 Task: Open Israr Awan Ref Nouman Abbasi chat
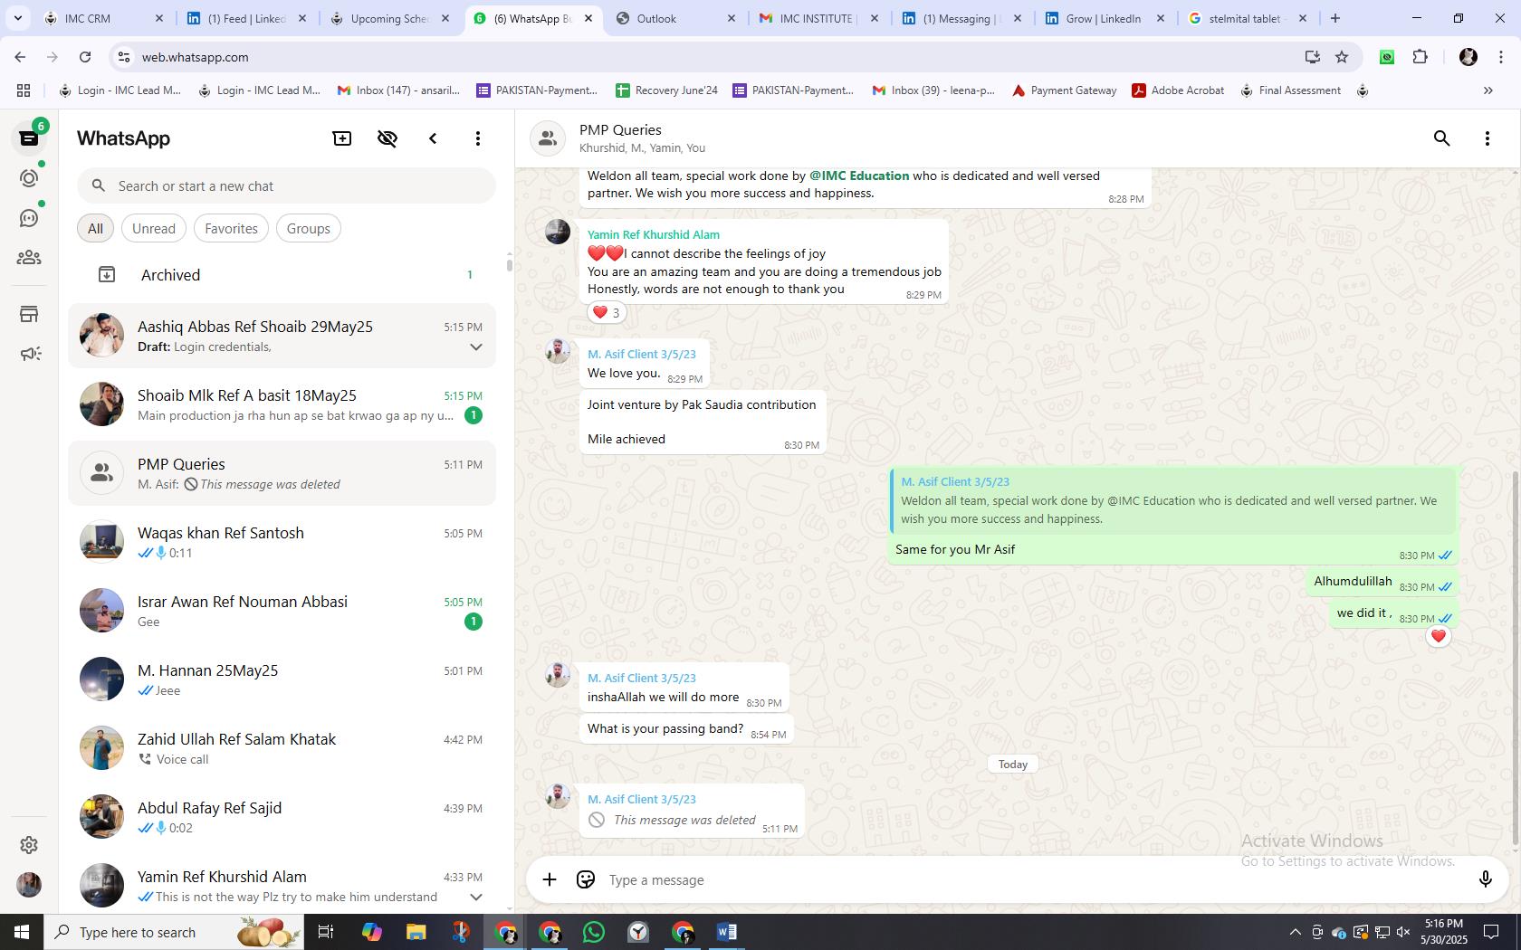pyautogui.click(x=282, y=611)
